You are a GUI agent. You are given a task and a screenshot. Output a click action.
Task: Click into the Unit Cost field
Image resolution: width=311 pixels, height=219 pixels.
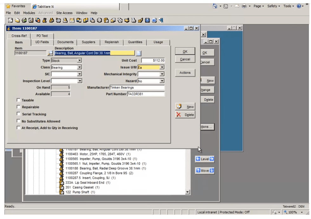153,60
